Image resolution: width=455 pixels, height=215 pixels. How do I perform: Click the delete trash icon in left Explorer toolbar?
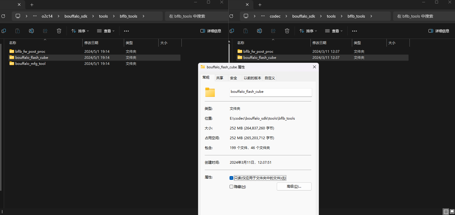point(59,31)
